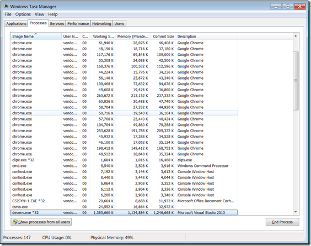
Task: Click Windows Command Processor description
Action: point(203,166)
